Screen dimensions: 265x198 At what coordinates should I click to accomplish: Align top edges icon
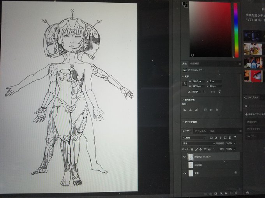pyautogui.click(x=205, y=110)
